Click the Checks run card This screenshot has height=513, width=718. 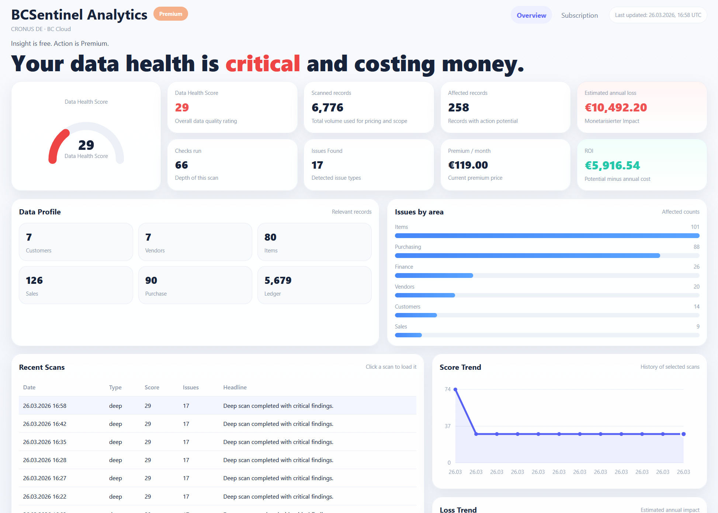tap(232, 165)
